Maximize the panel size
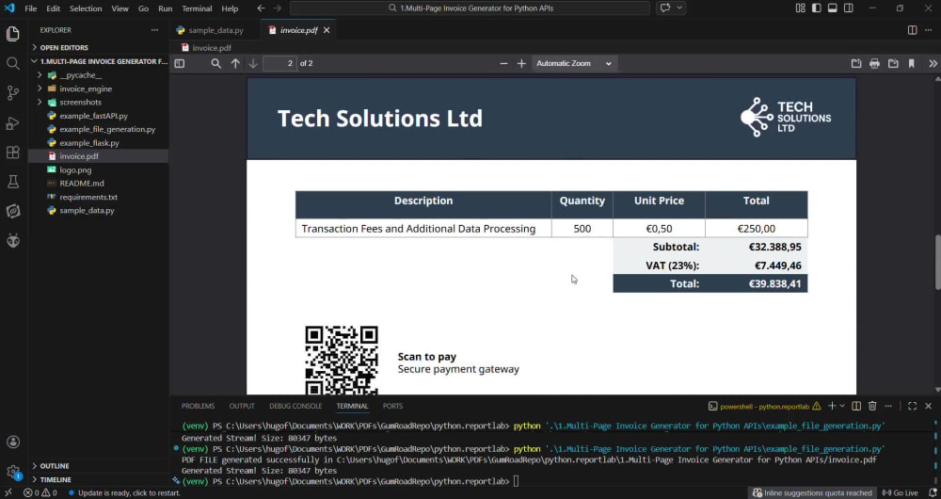This screenshot has width=941, height=499. point(912,407)
